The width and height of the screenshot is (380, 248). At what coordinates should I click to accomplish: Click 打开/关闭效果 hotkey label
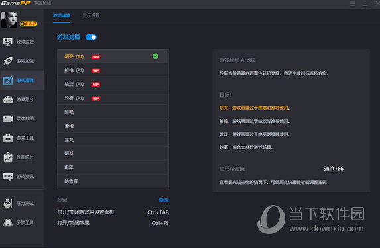coord(73,223)
